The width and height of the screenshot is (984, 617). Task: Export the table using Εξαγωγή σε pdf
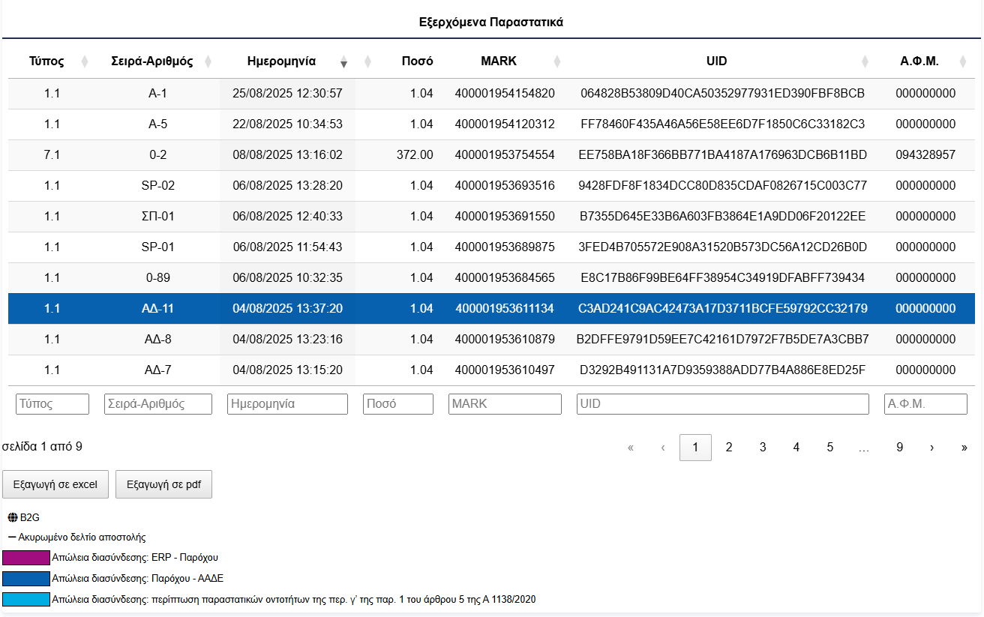[x=163, y=484]
